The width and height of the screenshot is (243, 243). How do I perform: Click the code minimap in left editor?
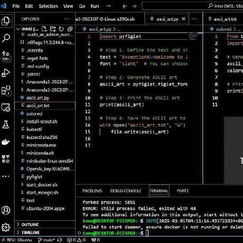point(193,36)
